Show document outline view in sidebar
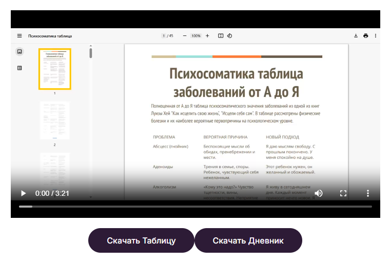The image size is (390, 264). (19, 68)
